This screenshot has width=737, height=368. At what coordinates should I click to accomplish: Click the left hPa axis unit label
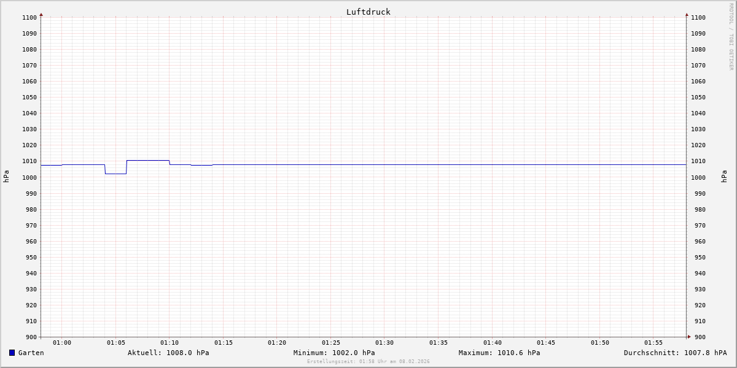click(6, 177)
